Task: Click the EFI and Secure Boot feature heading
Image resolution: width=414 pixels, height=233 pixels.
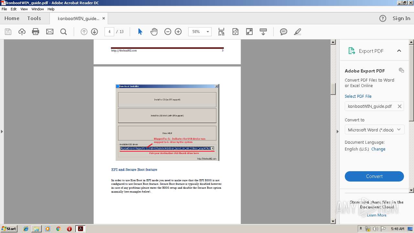Action: (x=134, y=170)
